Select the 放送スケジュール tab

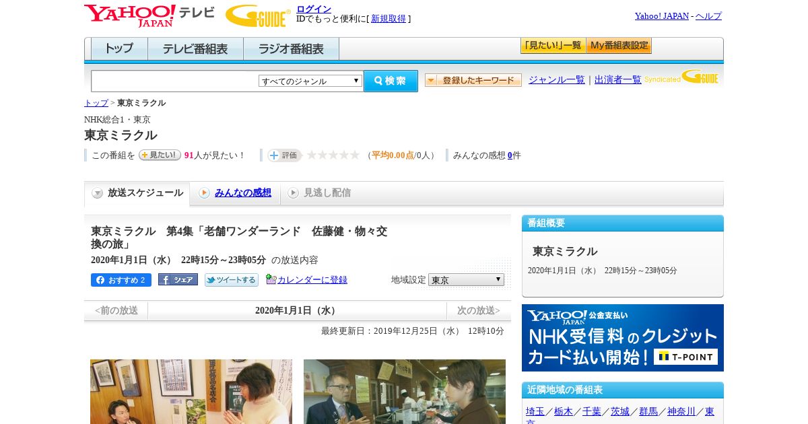click(137, 193)
